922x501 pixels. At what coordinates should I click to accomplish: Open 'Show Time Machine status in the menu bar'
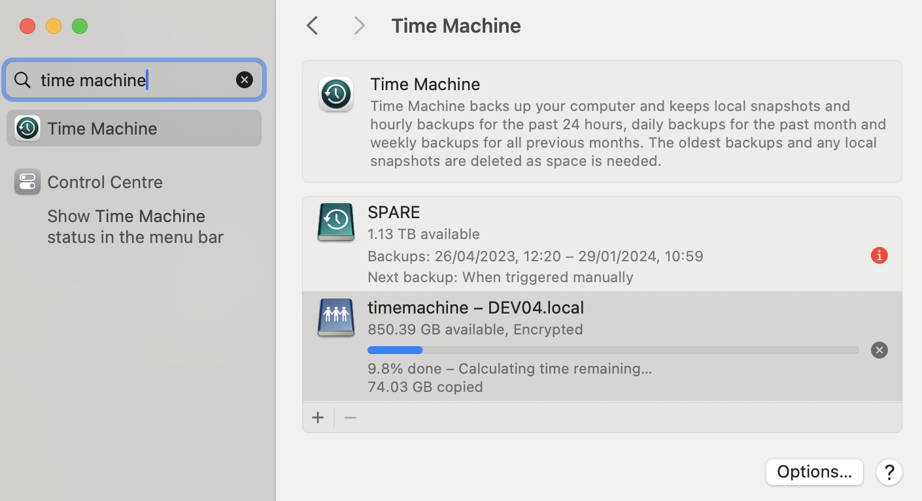coord(135,226)
